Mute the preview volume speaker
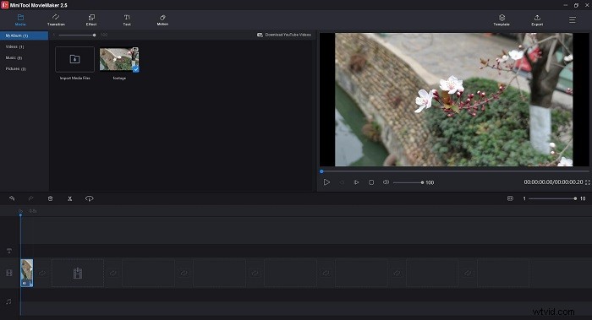 [386, 182]
